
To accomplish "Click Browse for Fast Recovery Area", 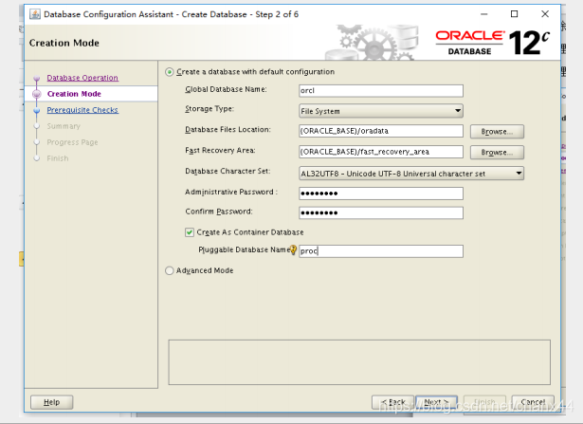I will (497, 152).
